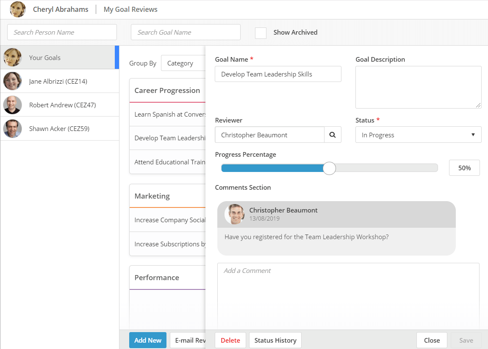Click the reviewer search magnifier icon
Image resolution: width=488 pixels, height=349 pixels.
point(333,135)
